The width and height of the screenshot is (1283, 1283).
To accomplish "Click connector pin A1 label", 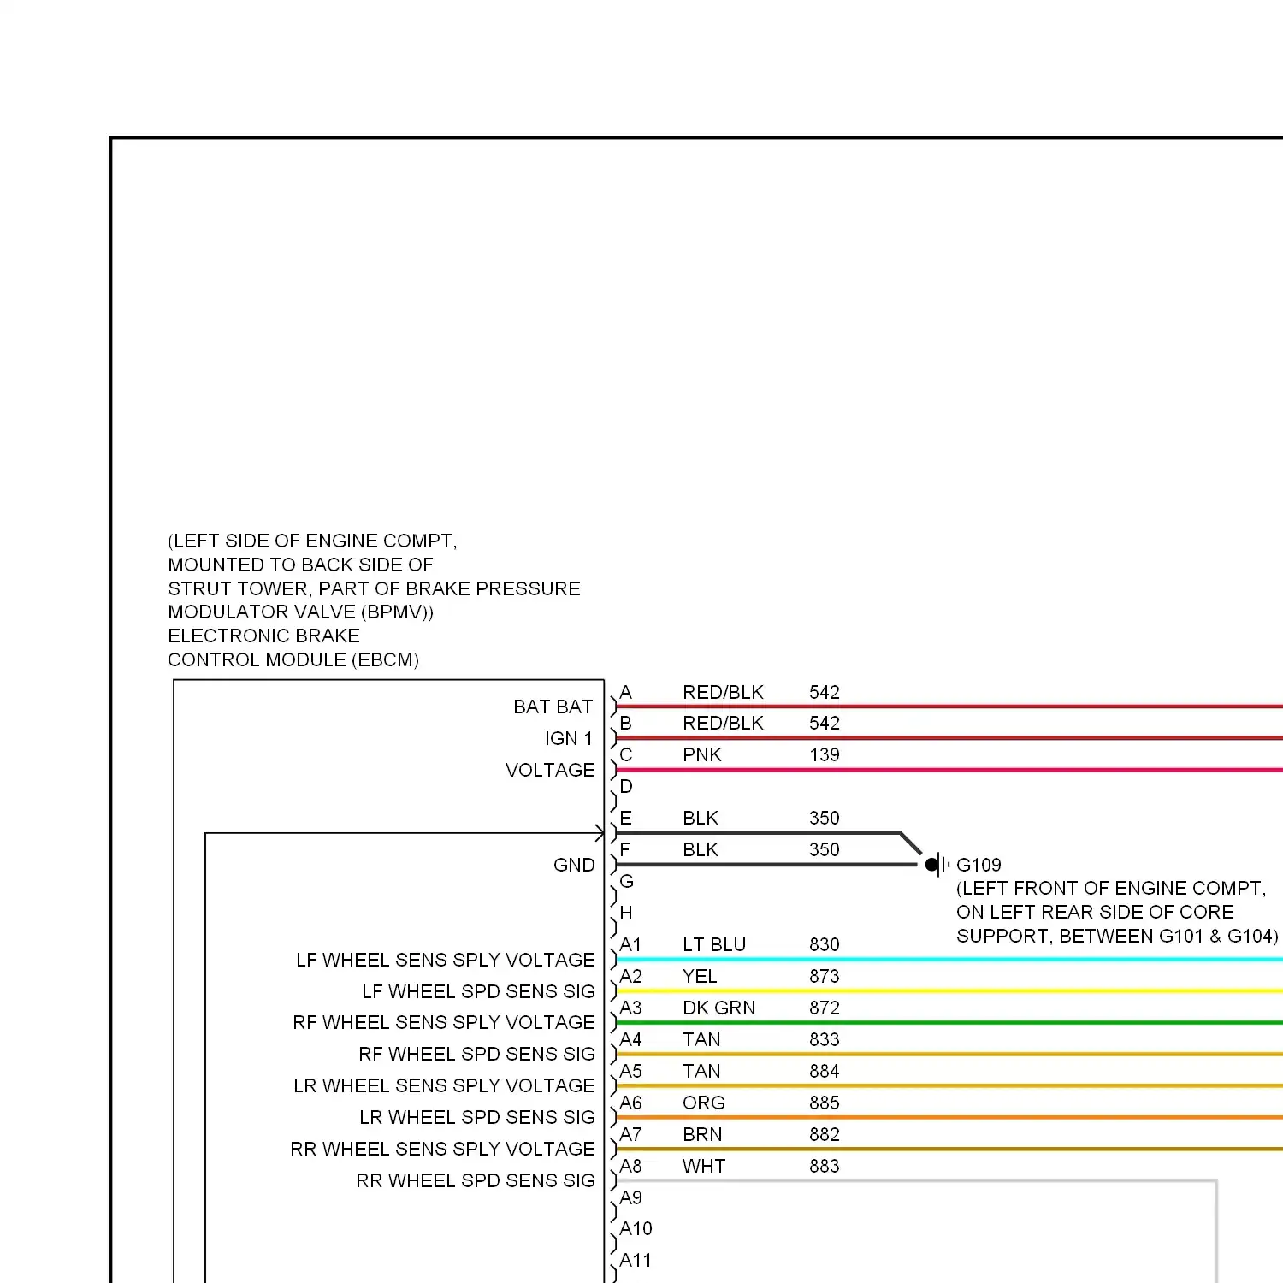I will point(630,944).
